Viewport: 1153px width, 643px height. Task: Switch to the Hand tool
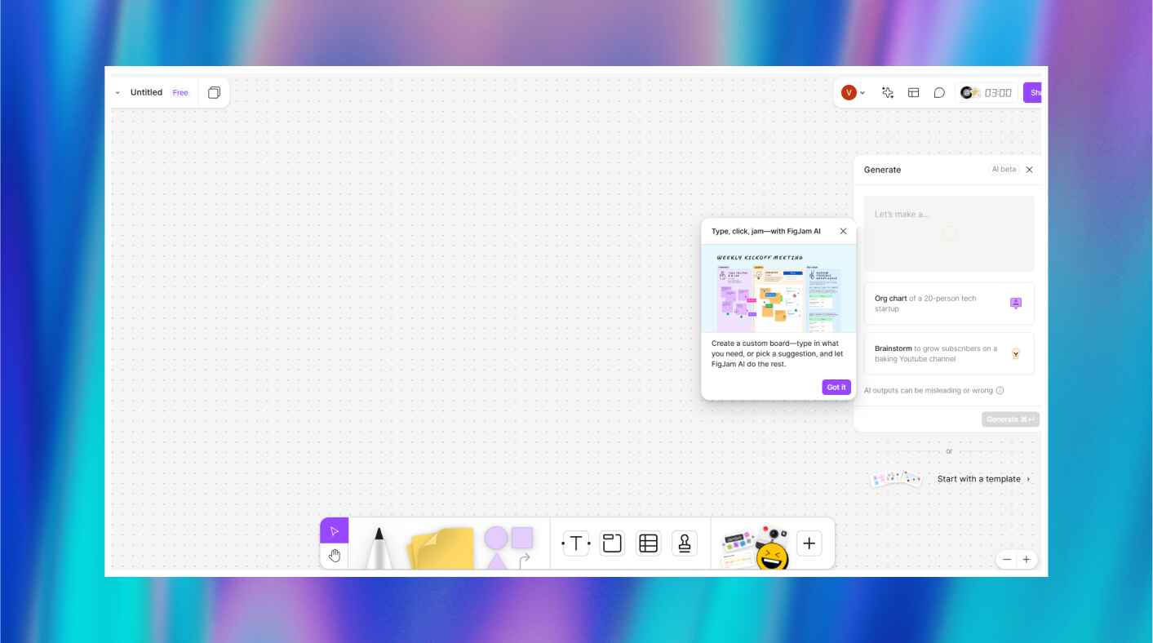pyautogui.click(x=334, y=557)
